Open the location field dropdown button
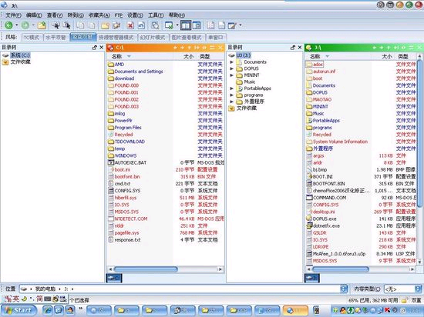424x317 pixels. pos(343,289)
